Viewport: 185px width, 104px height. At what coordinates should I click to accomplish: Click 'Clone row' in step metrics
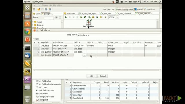pyautogui.click(x=77, y=95)
